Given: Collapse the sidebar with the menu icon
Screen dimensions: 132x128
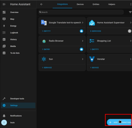Looking at the screenshot, I should point(4,4).
